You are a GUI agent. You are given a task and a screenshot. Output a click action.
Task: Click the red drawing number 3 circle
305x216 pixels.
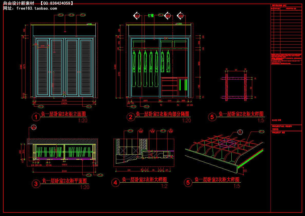36,184
